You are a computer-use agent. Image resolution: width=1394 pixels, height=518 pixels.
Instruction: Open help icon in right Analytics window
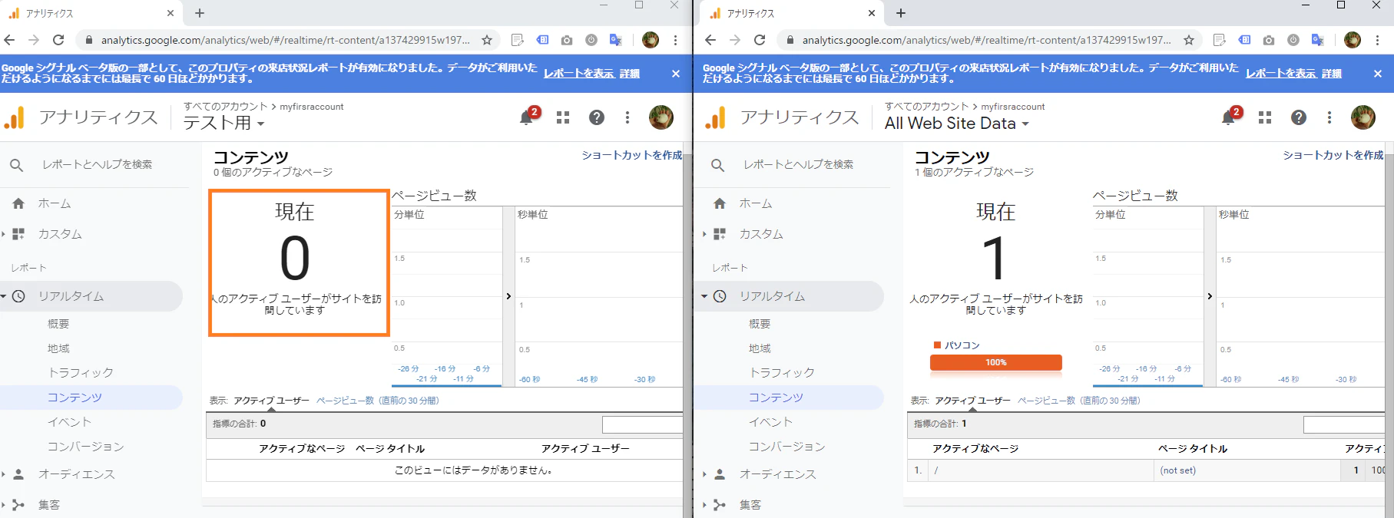pos(1299,117)
